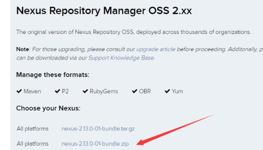Screen dimensions: 263x150
Task: Click the checkmark icon beside P2
Action: coord(57,91)
